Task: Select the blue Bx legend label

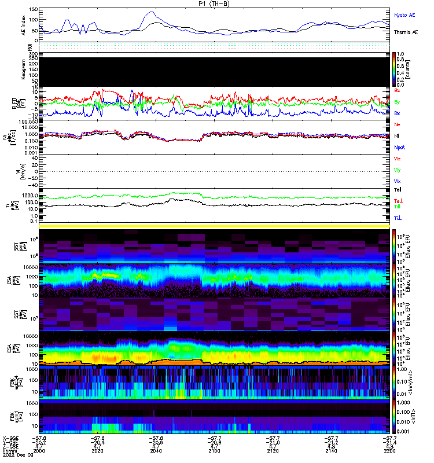Action: coord(397,113)
